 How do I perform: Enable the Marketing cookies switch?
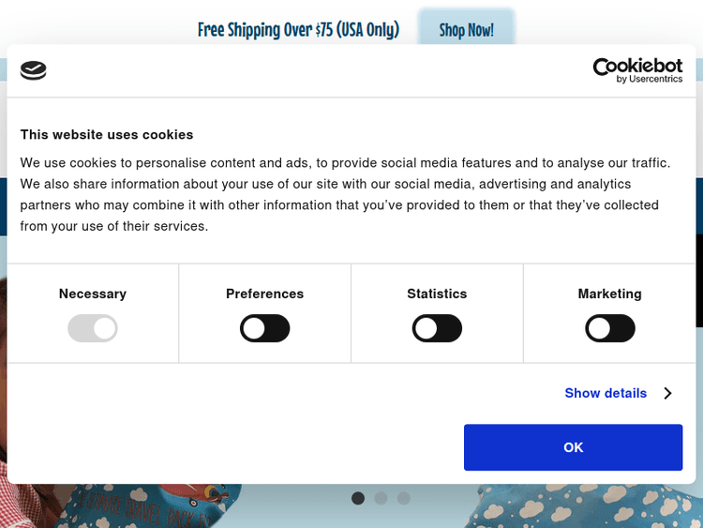pos(610,328)
